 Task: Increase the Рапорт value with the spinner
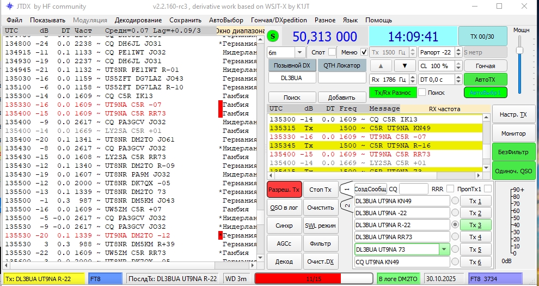(457, 50)
